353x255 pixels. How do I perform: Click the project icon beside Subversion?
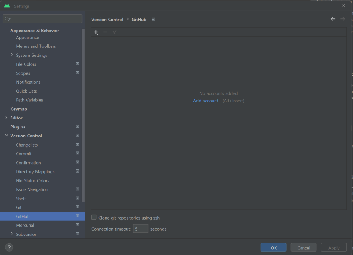click(x=77, y=234)
